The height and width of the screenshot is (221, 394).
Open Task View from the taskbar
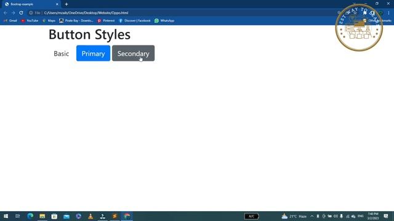pos(18,216)
